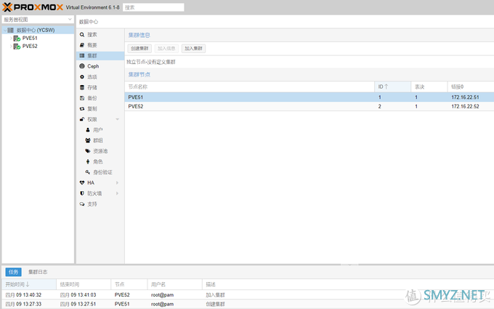
Task: Click IP address 172.16.22.52
Action: 465,107
